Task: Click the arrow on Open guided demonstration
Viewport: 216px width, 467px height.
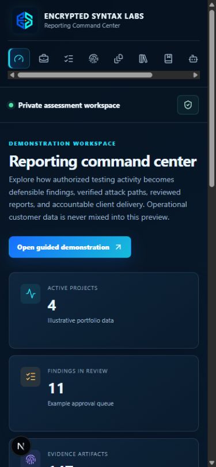Action: pyautogui.click(x=118, y=247)
